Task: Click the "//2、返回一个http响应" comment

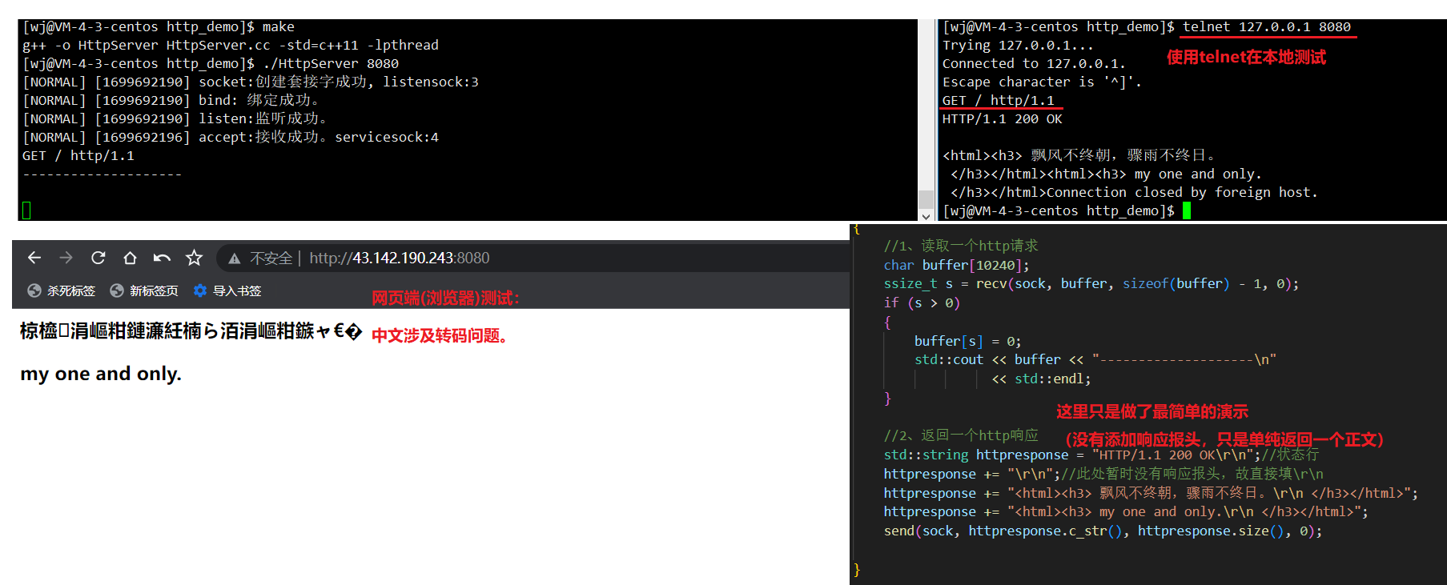Action: 961,435
